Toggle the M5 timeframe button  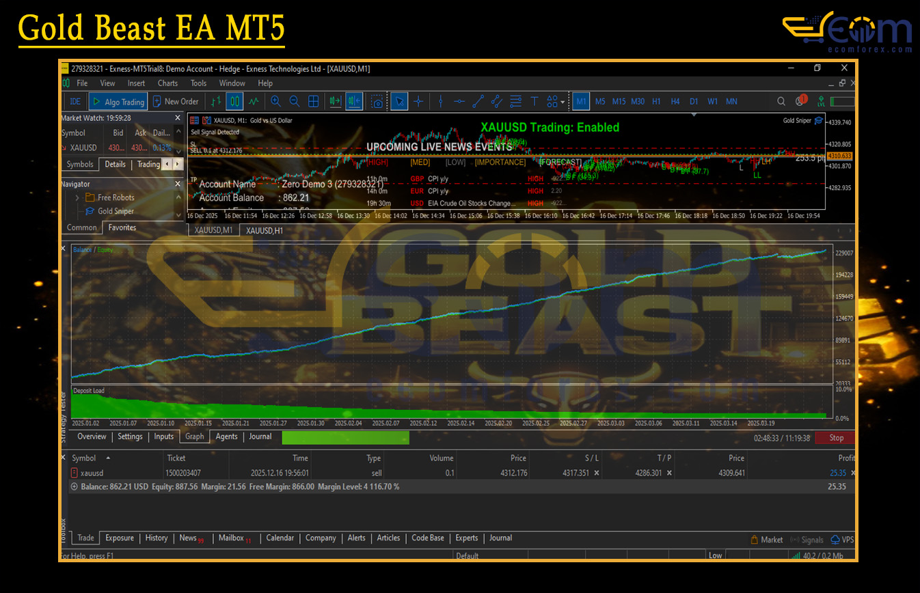click(x=600, y=102)
